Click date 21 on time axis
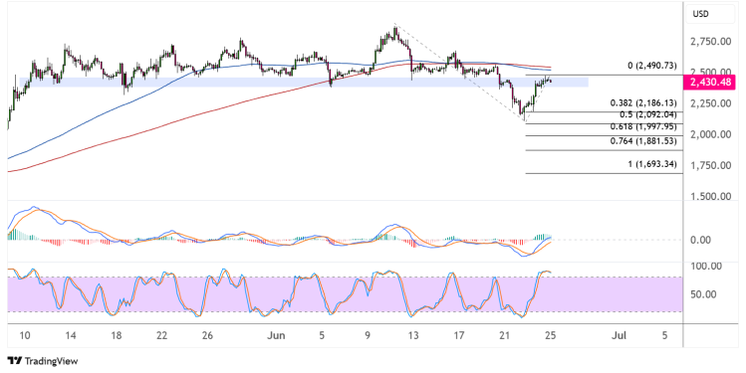Viewport: 746px width, 373px height. (x=504, y=335)
